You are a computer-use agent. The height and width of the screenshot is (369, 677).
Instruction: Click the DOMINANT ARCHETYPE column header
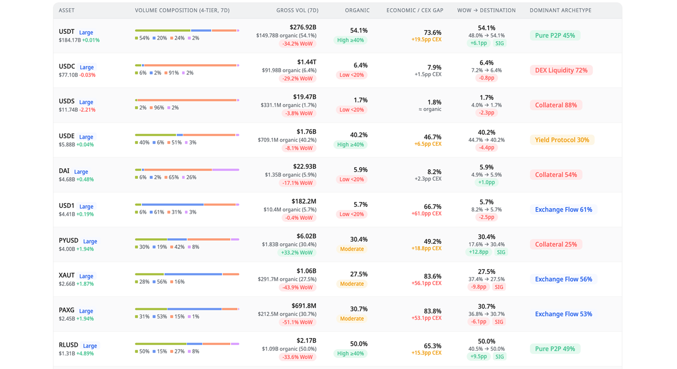[560, 10]
